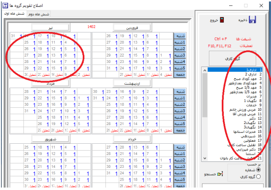The width and height of the screenshot is (271, 190).
Task: Click the search (جستجو) hand icon
Action: coord(220,174)
